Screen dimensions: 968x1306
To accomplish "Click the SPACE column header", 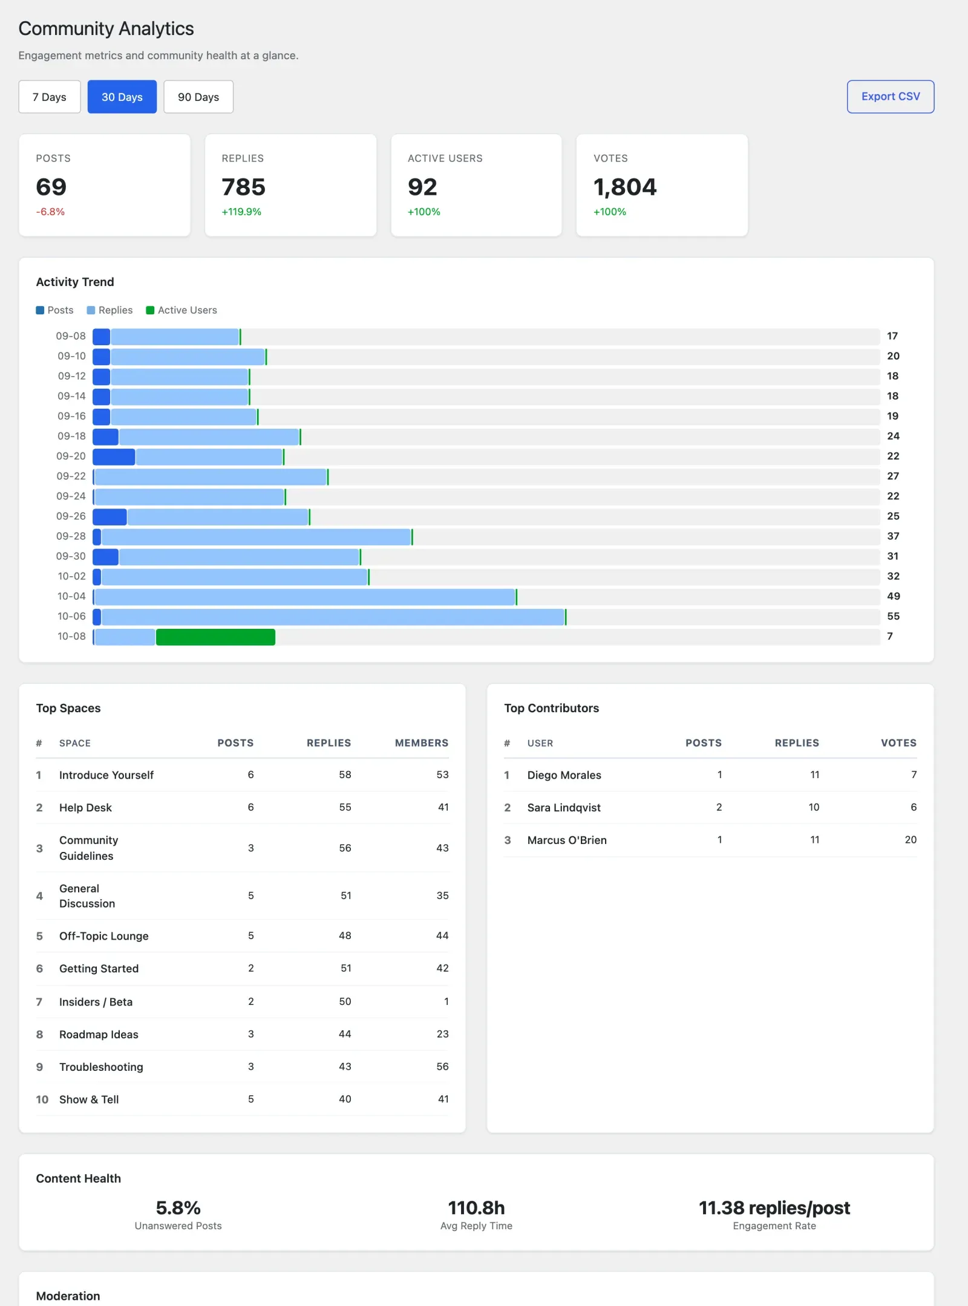I will [x=75, y=743].
